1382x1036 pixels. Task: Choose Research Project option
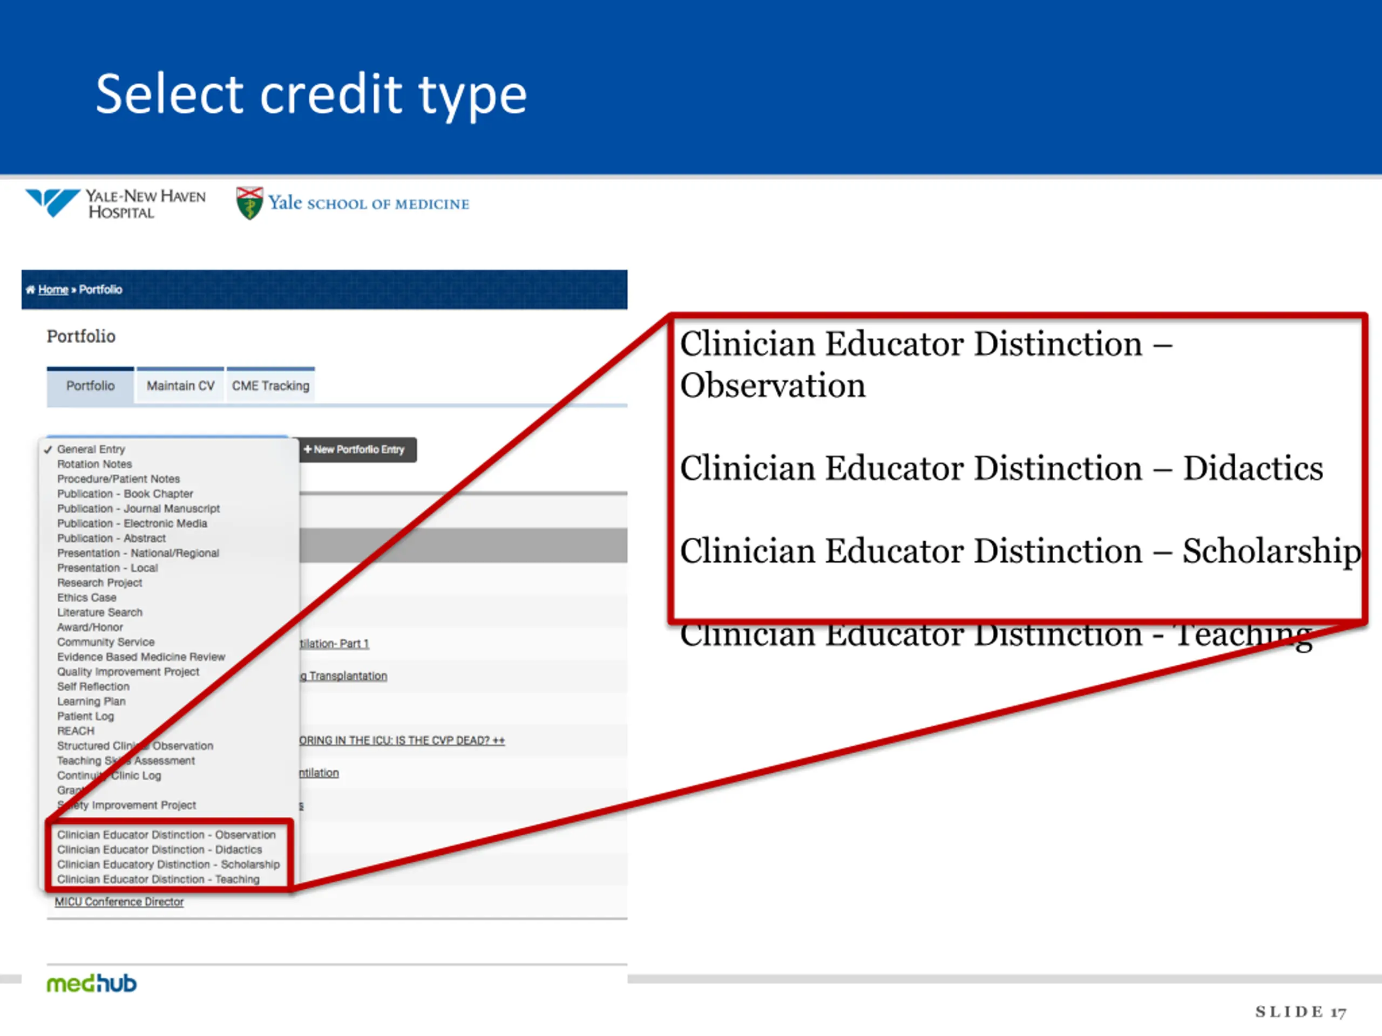pyautogui.click(x=100, y=583)
